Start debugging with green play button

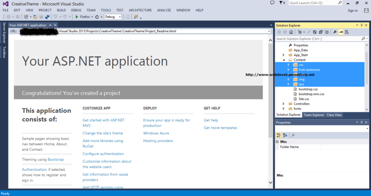point(77,17)
